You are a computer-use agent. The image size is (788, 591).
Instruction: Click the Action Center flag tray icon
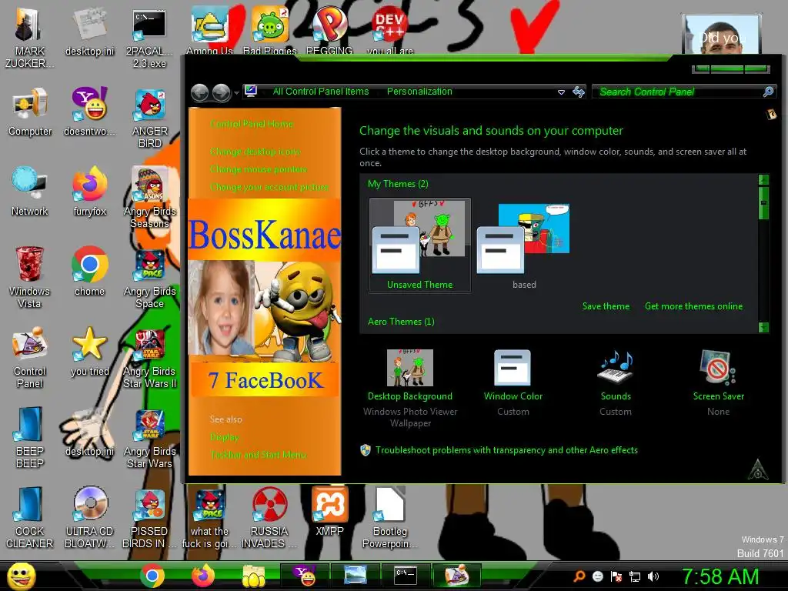click(616, 576)
